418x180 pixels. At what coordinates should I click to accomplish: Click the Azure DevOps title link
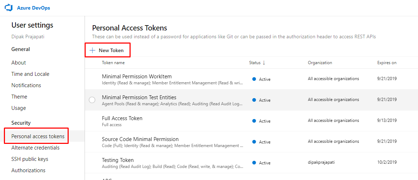click(x=34, y=8)
